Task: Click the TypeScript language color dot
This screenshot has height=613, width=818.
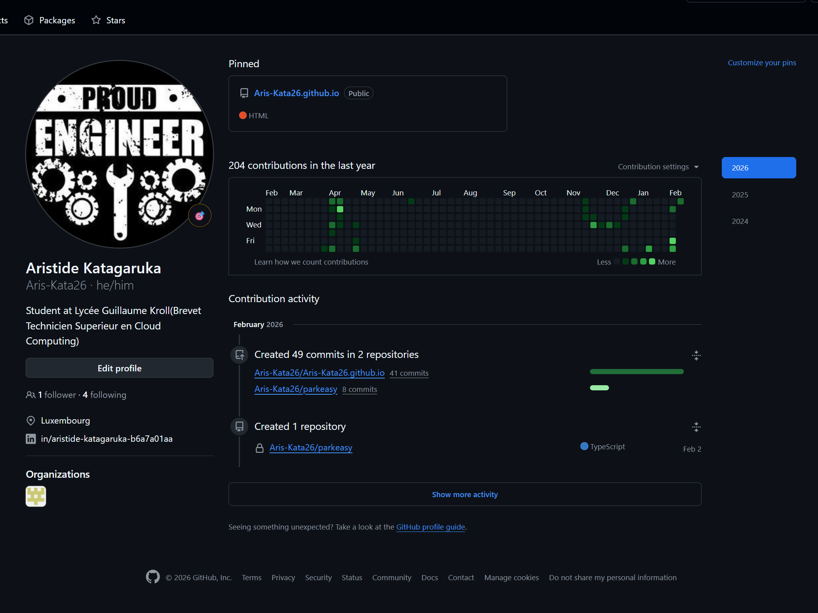Action: click(584, 446)
